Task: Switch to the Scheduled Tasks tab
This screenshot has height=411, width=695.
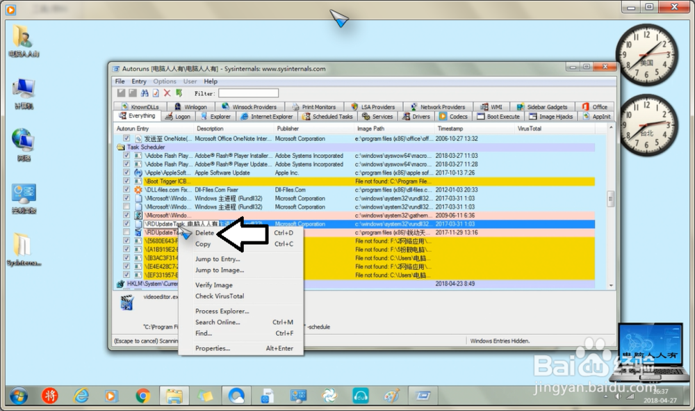Action: coord(327,117)
